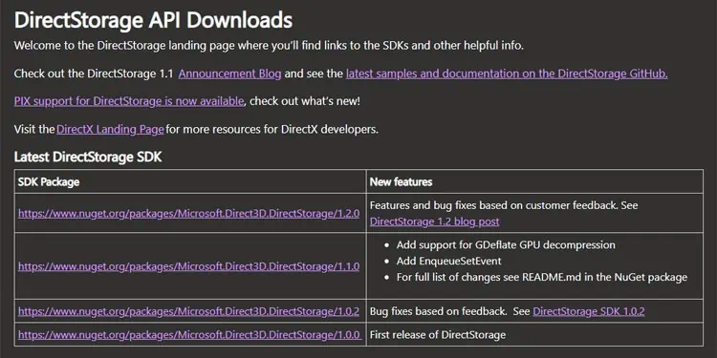717x358 pixels.
Task: Open DirectStorage 1.2 blog post link
Action: (434, 221)
